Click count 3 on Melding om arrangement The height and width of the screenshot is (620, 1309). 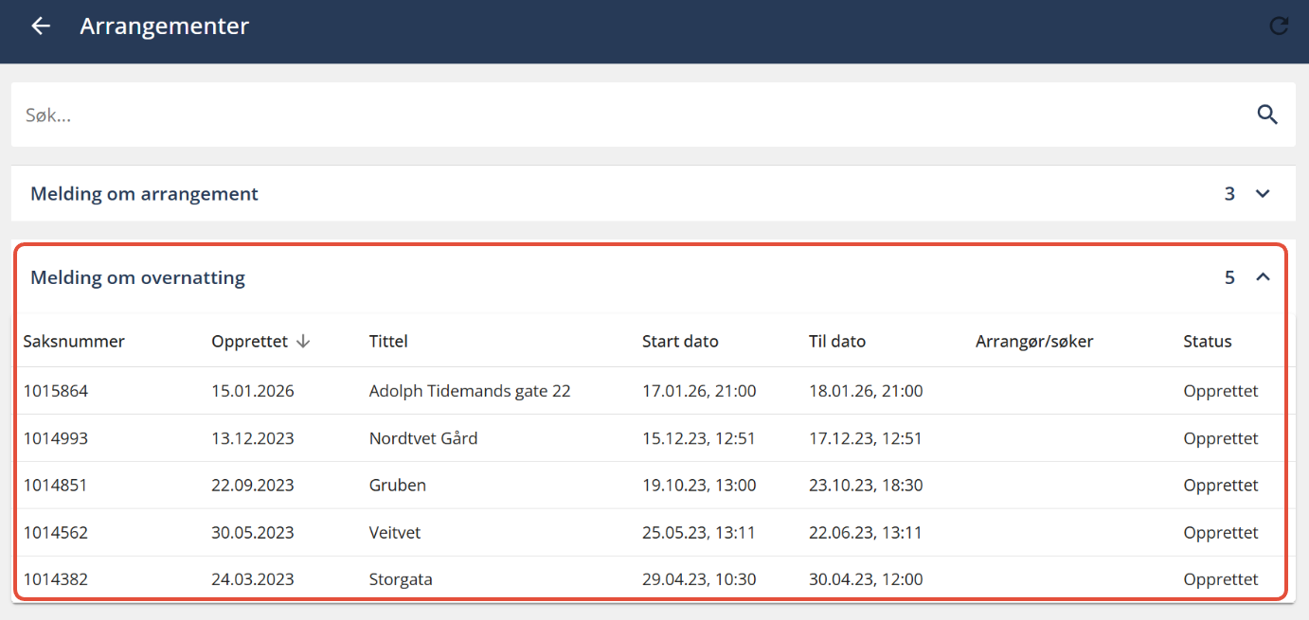point(1229,194)
